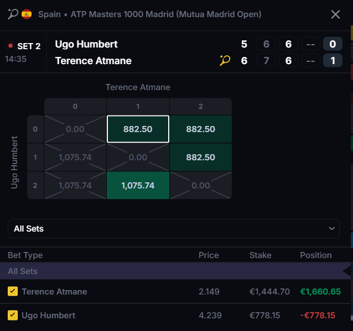This screenshot has width=353, height=331.
Task: Click the Spain flag icon
Action: tap(27, 14)
